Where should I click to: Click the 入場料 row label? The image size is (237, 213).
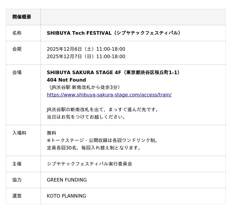(x=19, y=133)
